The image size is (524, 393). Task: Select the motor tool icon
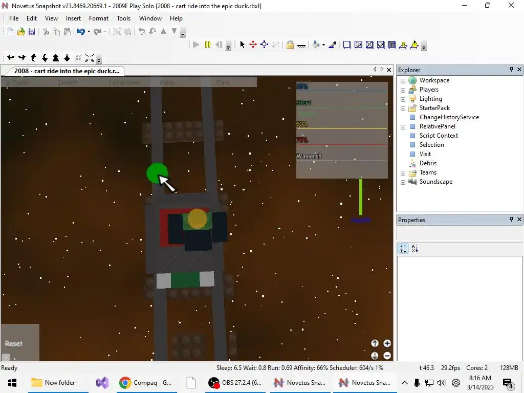point(414,45)
